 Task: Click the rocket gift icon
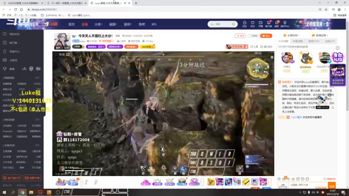pos(228,182)
